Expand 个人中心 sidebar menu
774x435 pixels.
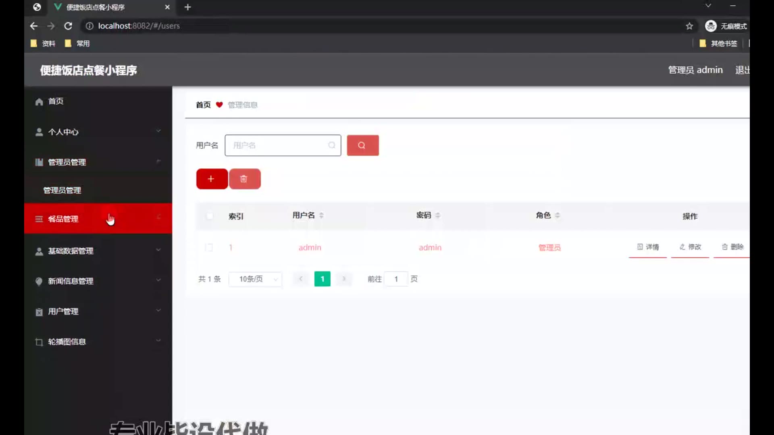pyautogui.click(x=98, y=132)
